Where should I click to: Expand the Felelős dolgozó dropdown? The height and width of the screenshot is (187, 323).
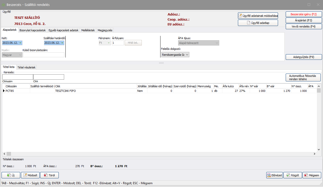pos(187,55)
